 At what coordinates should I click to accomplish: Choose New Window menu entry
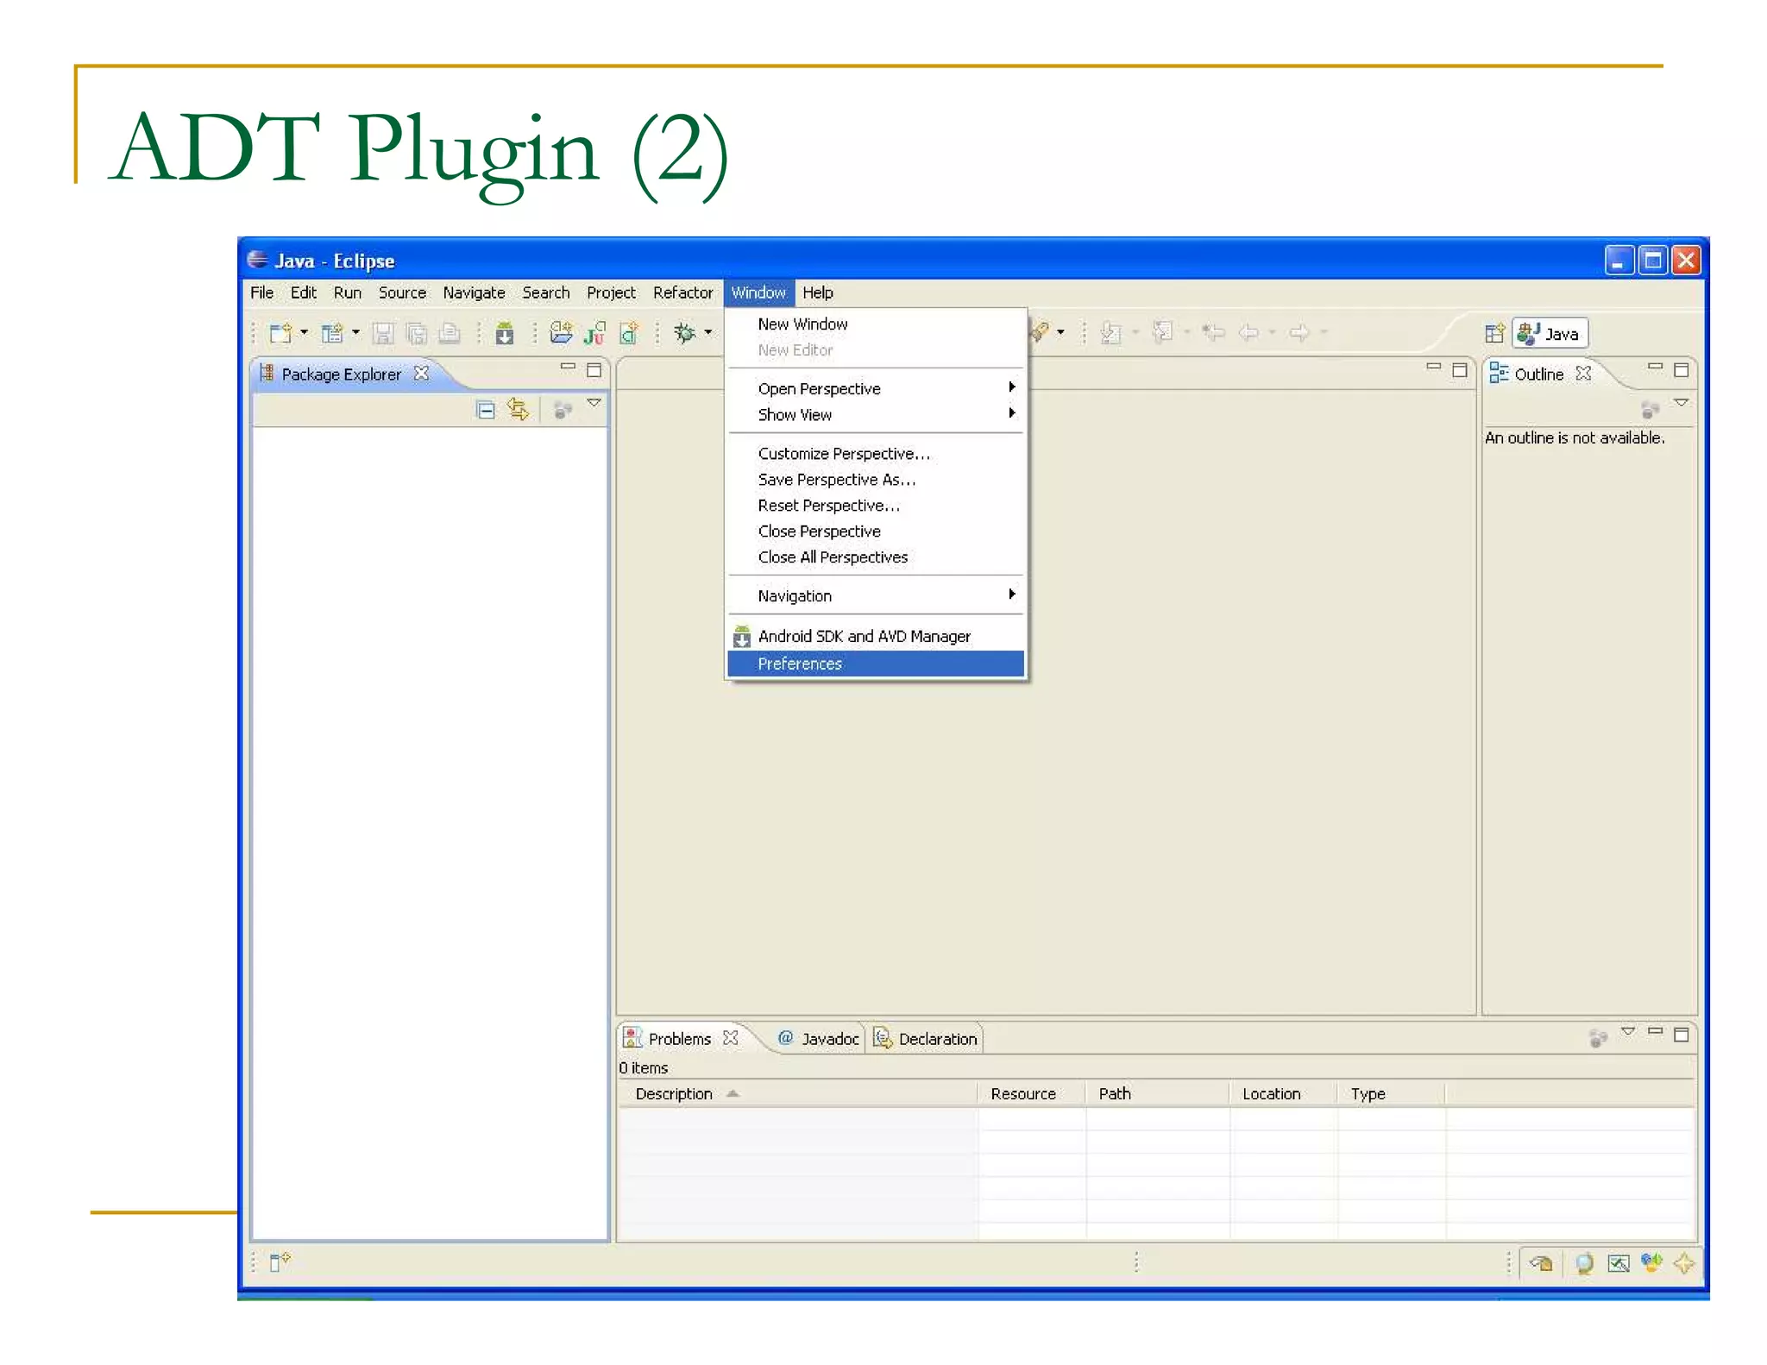[x=876, y=324]
